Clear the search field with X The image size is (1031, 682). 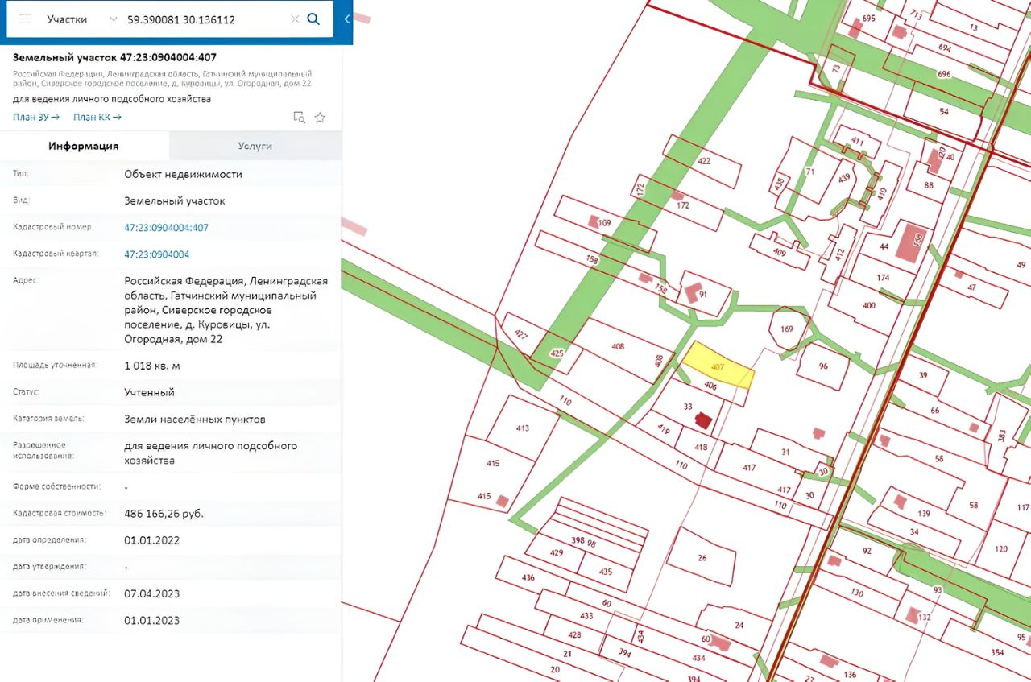pos(295,19)
